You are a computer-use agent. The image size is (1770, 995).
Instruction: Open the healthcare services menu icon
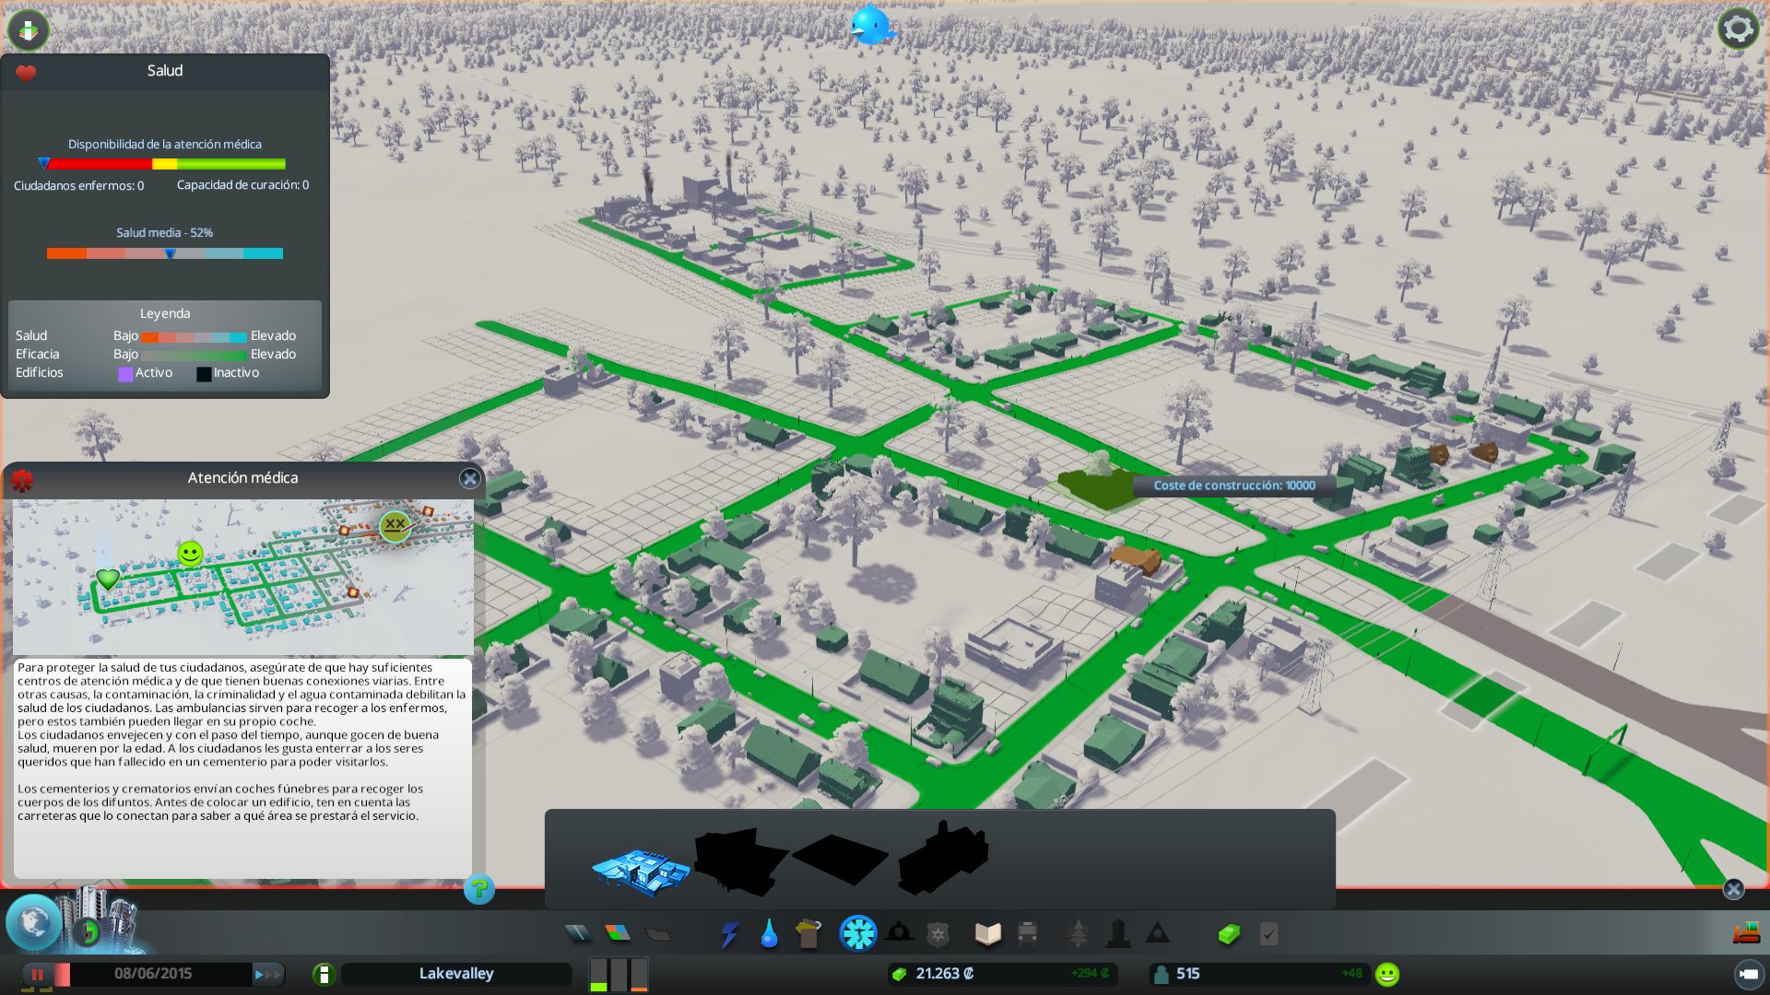(857, 932)
